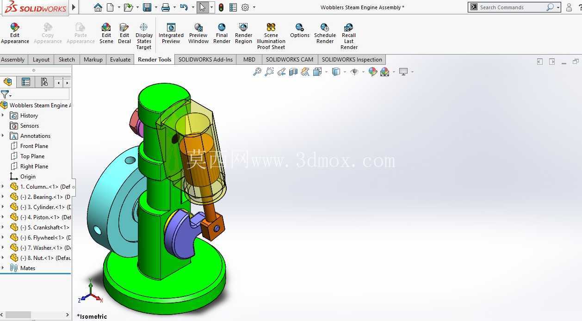
Task: Select the Right Plane
Action: pyautogui.click(x=34, y=167)
